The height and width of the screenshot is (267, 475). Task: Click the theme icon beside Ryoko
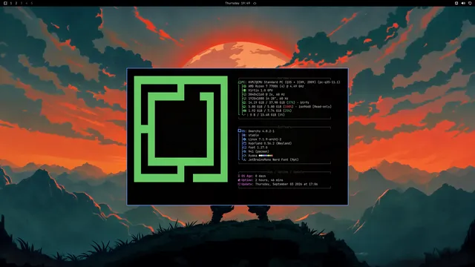(244, 156)
